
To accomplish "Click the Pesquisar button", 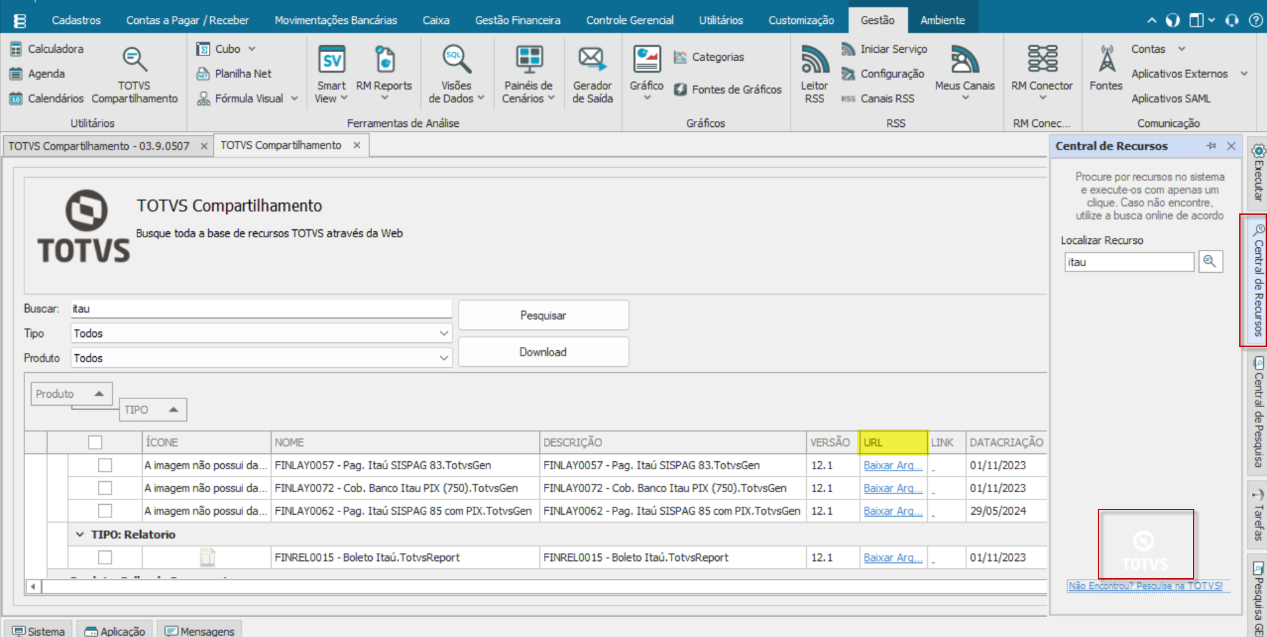I will 543,315.
